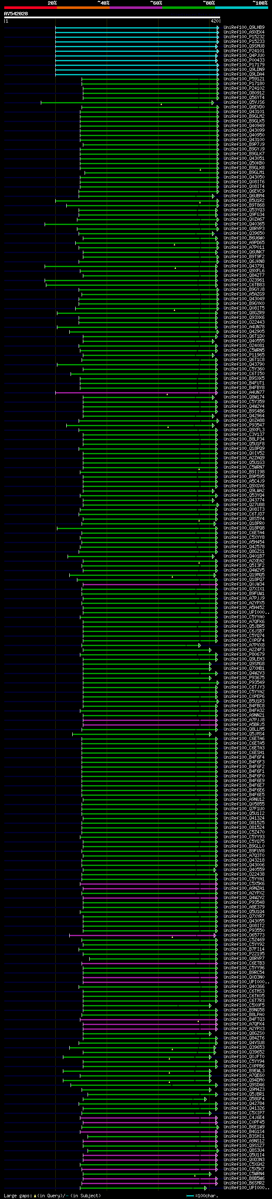
Task: Click the cyan ~100% legend segment
Action: (241, 8)
